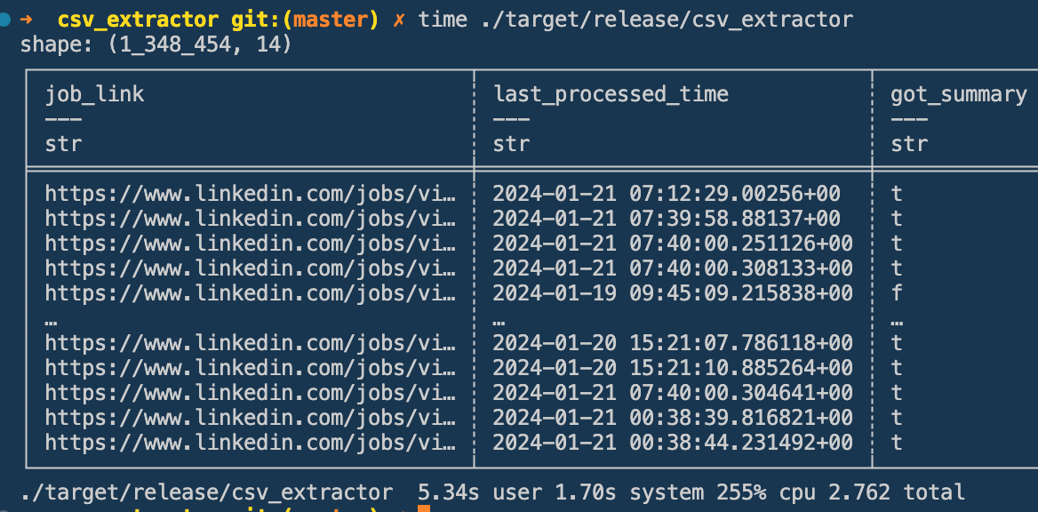Select the last_processed_time column header
1038x512 pixels.
click(611, 93)
